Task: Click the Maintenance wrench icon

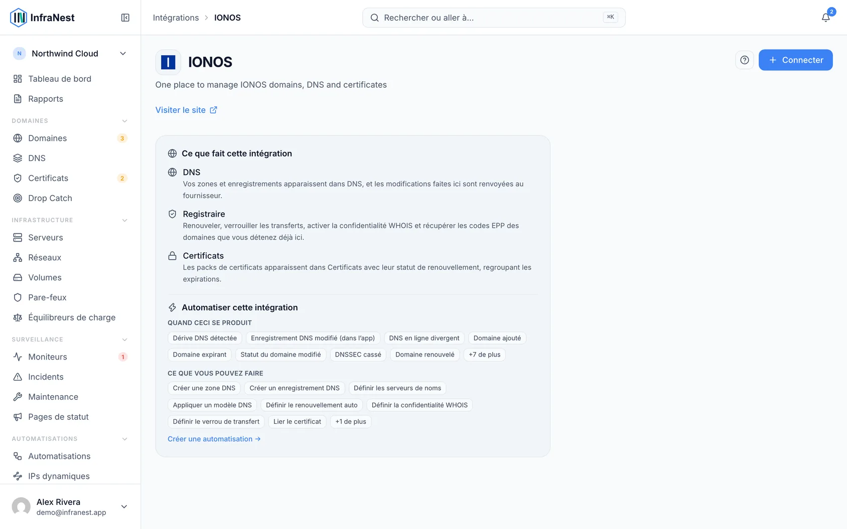Action: coord(18,397)
